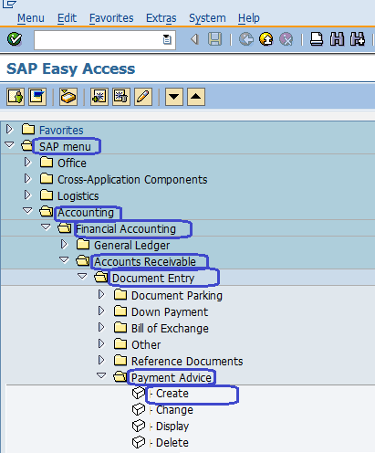Expand the General Ledger node

[64, 244]
